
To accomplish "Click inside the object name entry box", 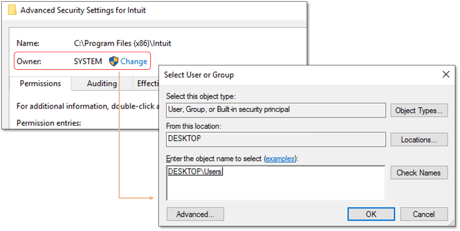I will tap(276, 182).
